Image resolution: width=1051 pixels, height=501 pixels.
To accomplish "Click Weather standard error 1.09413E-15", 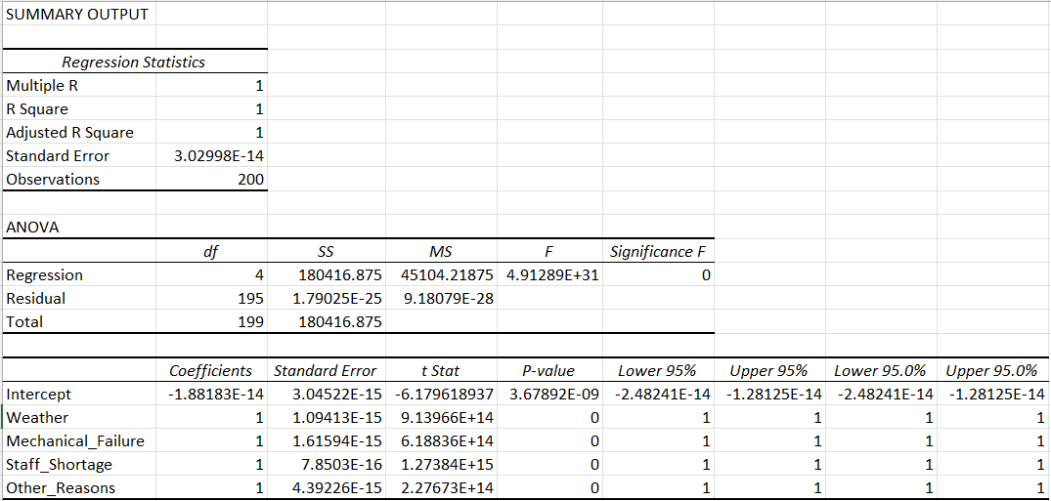I will tap(327, 418).
